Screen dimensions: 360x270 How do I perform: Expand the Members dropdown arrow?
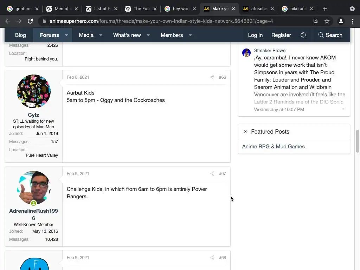(190, 35)
